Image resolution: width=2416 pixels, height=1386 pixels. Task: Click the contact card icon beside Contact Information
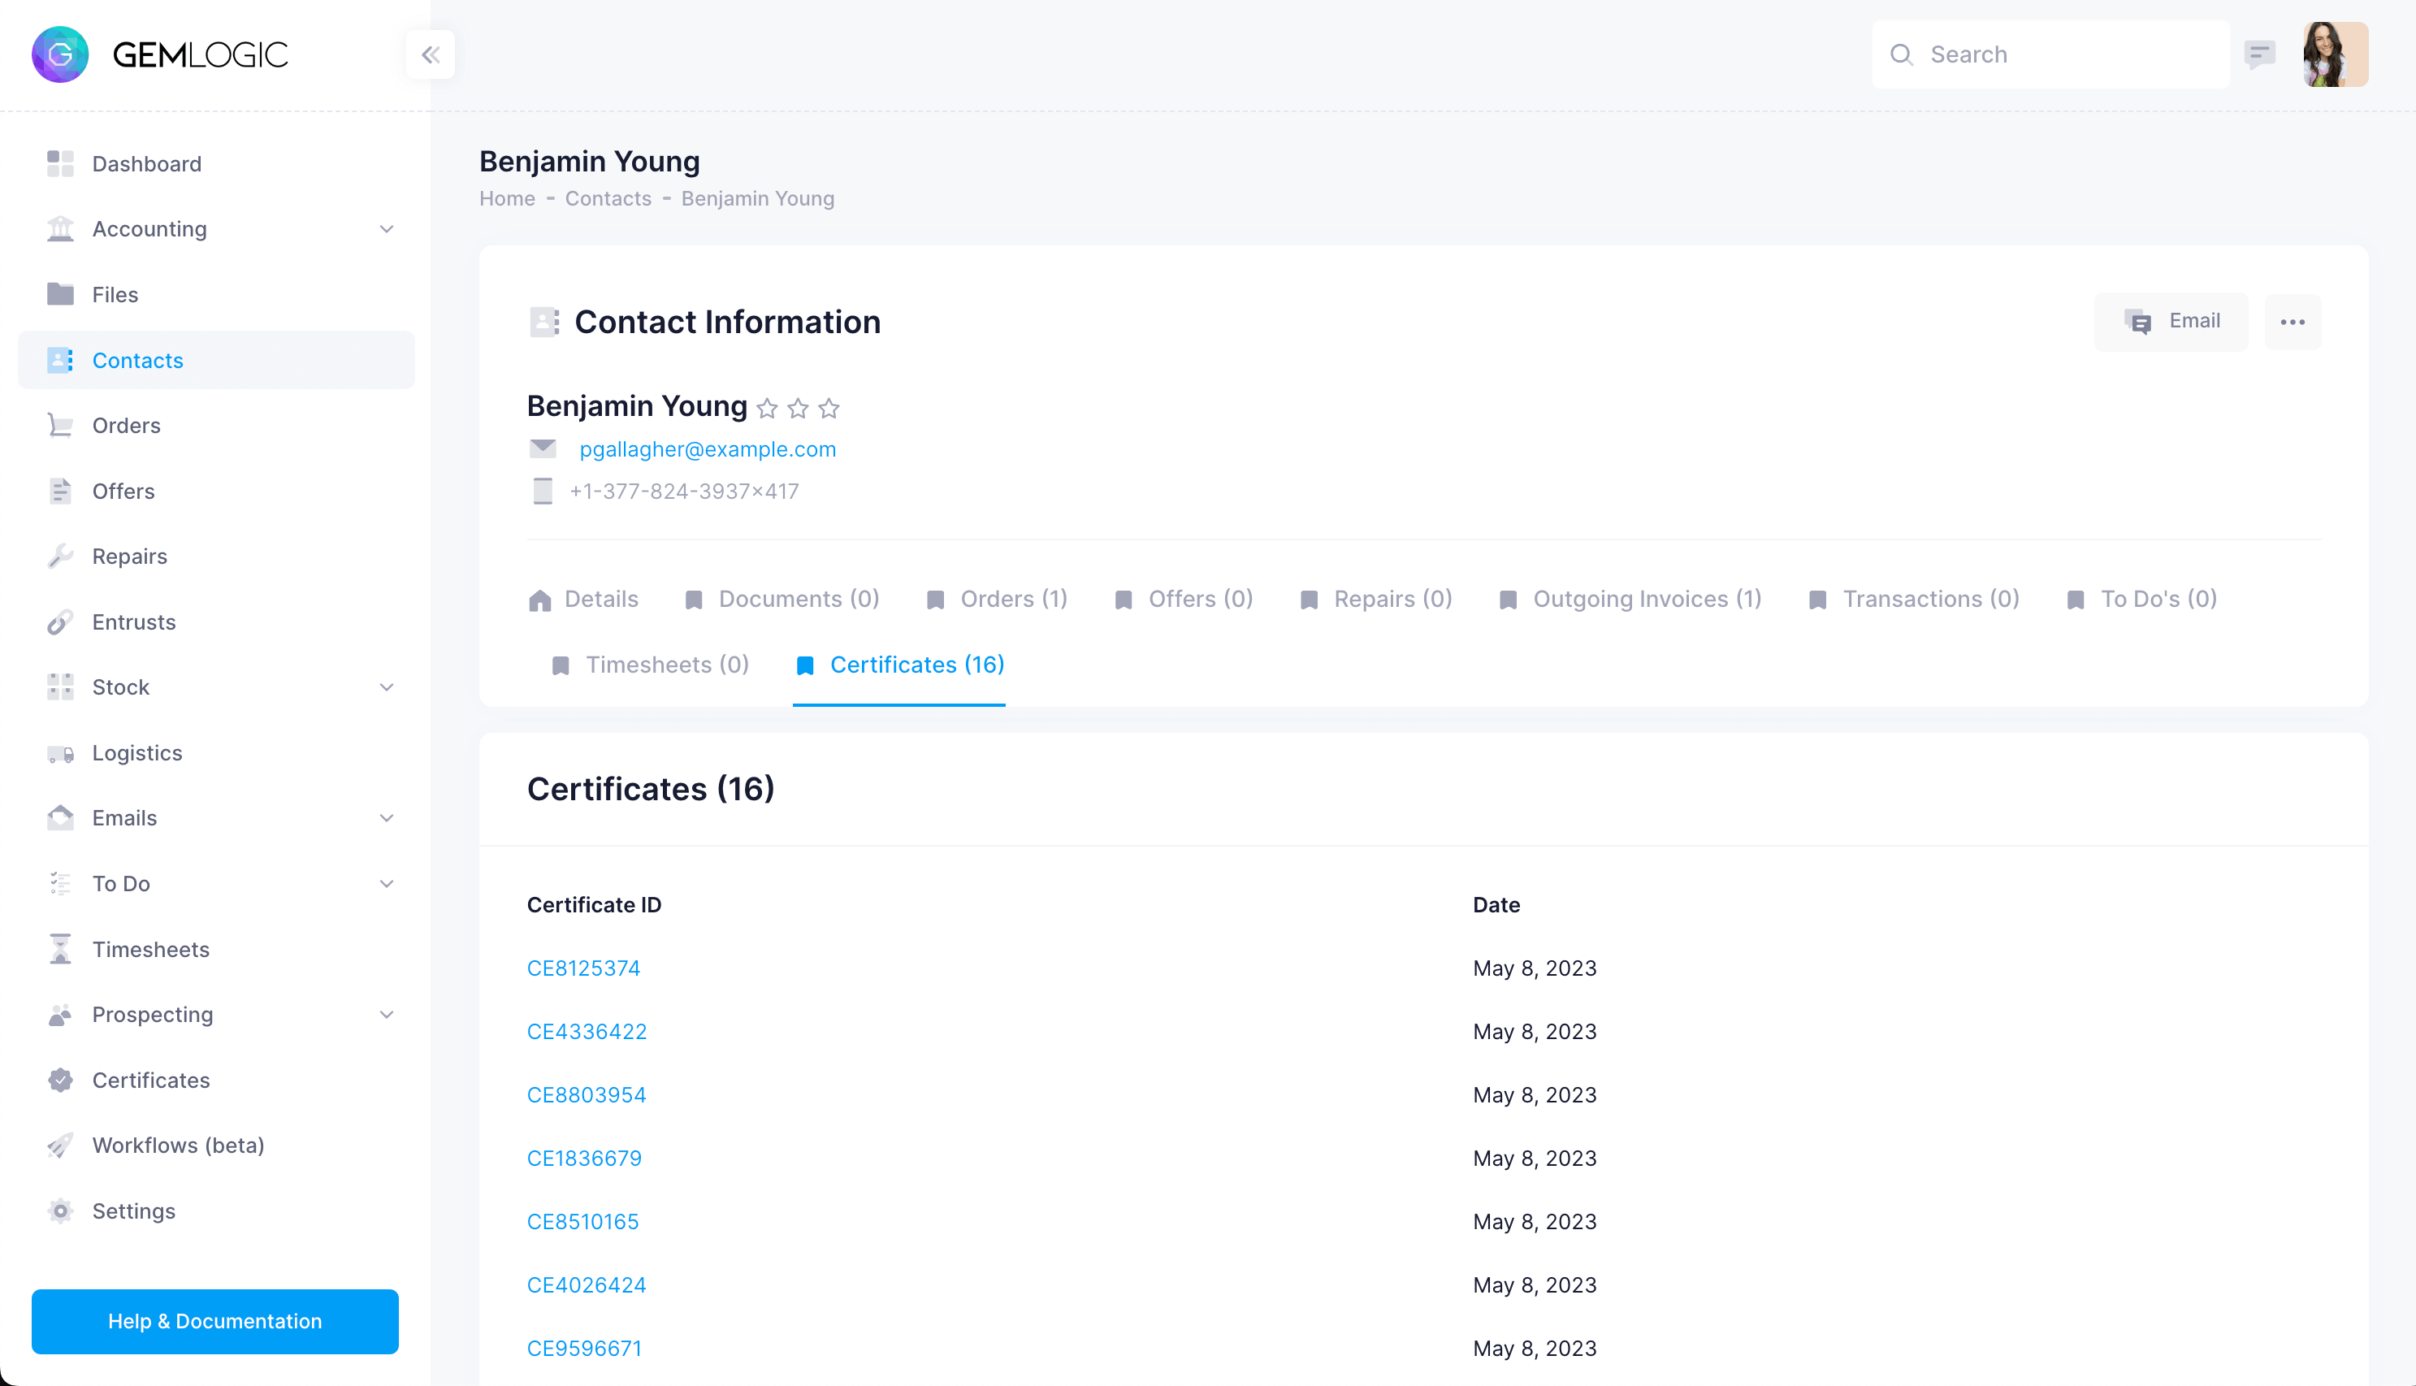tap(544, 323)
